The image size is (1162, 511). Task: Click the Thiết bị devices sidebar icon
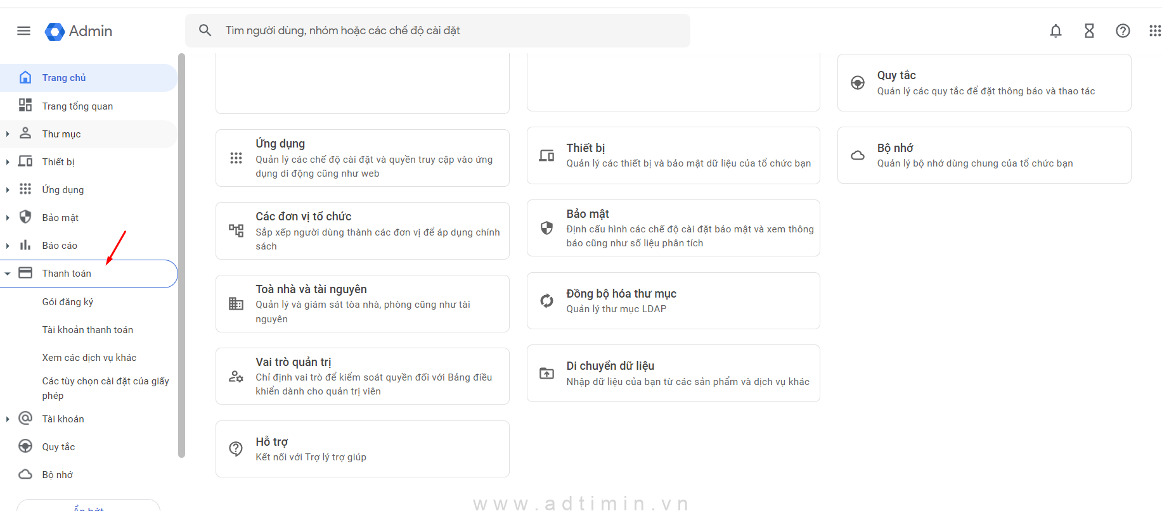click(x=25, y=161)
